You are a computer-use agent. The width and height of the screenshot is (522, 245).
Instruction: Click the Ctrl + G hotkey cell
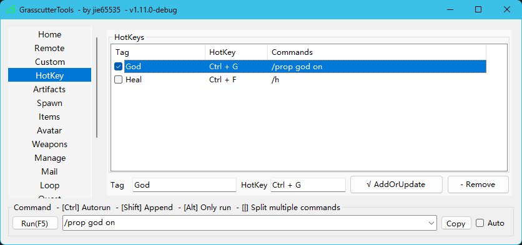(224, 67)
